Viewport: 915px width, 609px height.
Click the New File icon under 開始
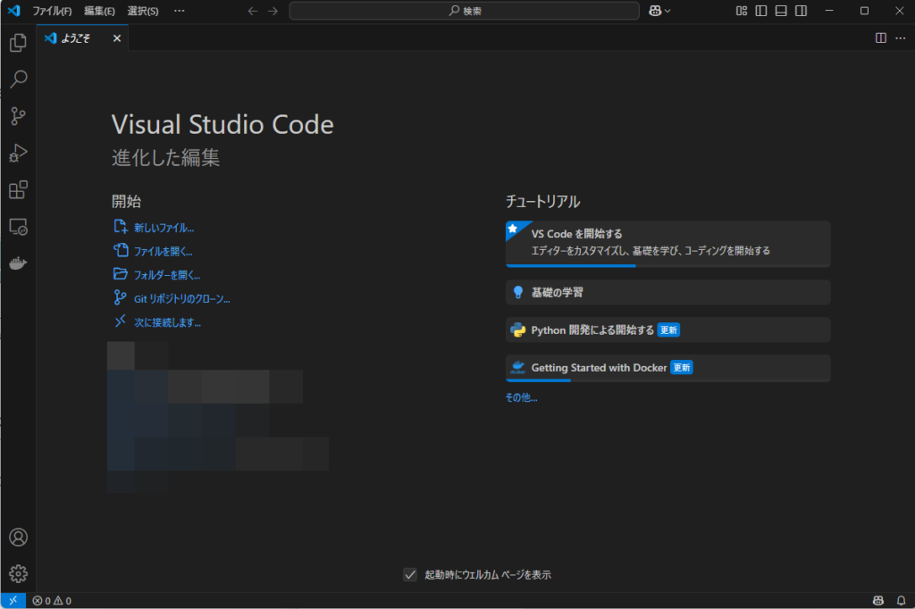[x=121, y=227]
